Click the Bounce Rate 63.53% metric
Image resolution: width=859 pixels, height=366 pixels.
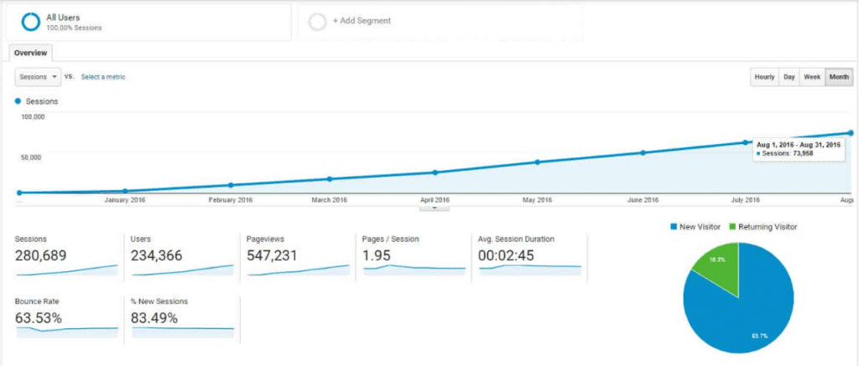point(67,319)
